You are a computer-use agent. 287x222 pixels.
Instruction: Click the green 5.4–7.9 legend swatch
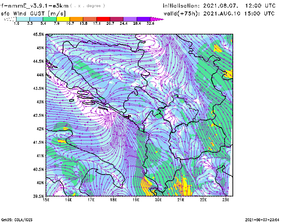[50, 19]
